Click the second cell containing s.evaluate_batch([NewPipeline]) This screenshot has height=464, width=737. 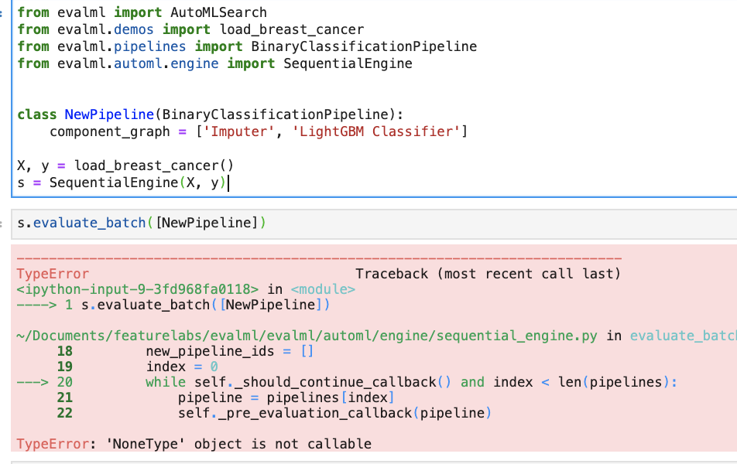[x=374, y=224]
